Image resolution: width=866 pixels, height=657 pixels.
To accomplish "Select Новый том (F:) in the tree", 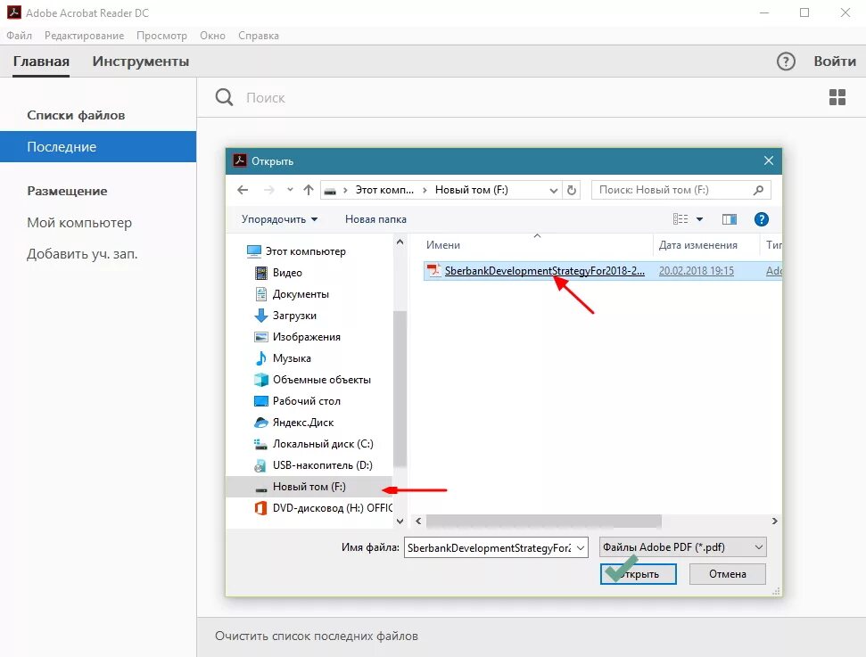I will (x=309, y=487).
